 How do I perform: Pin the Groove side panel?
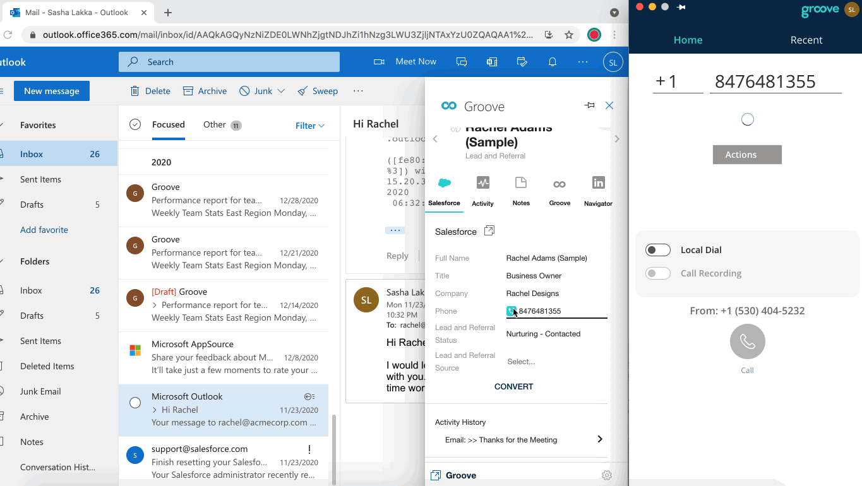point(590,105)
